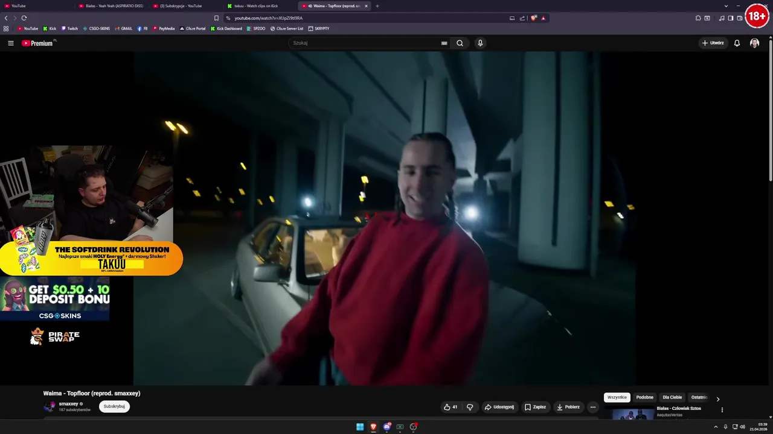
Task: Subscribe with the Subskrybuj button
Action: (x=114, y=406)
